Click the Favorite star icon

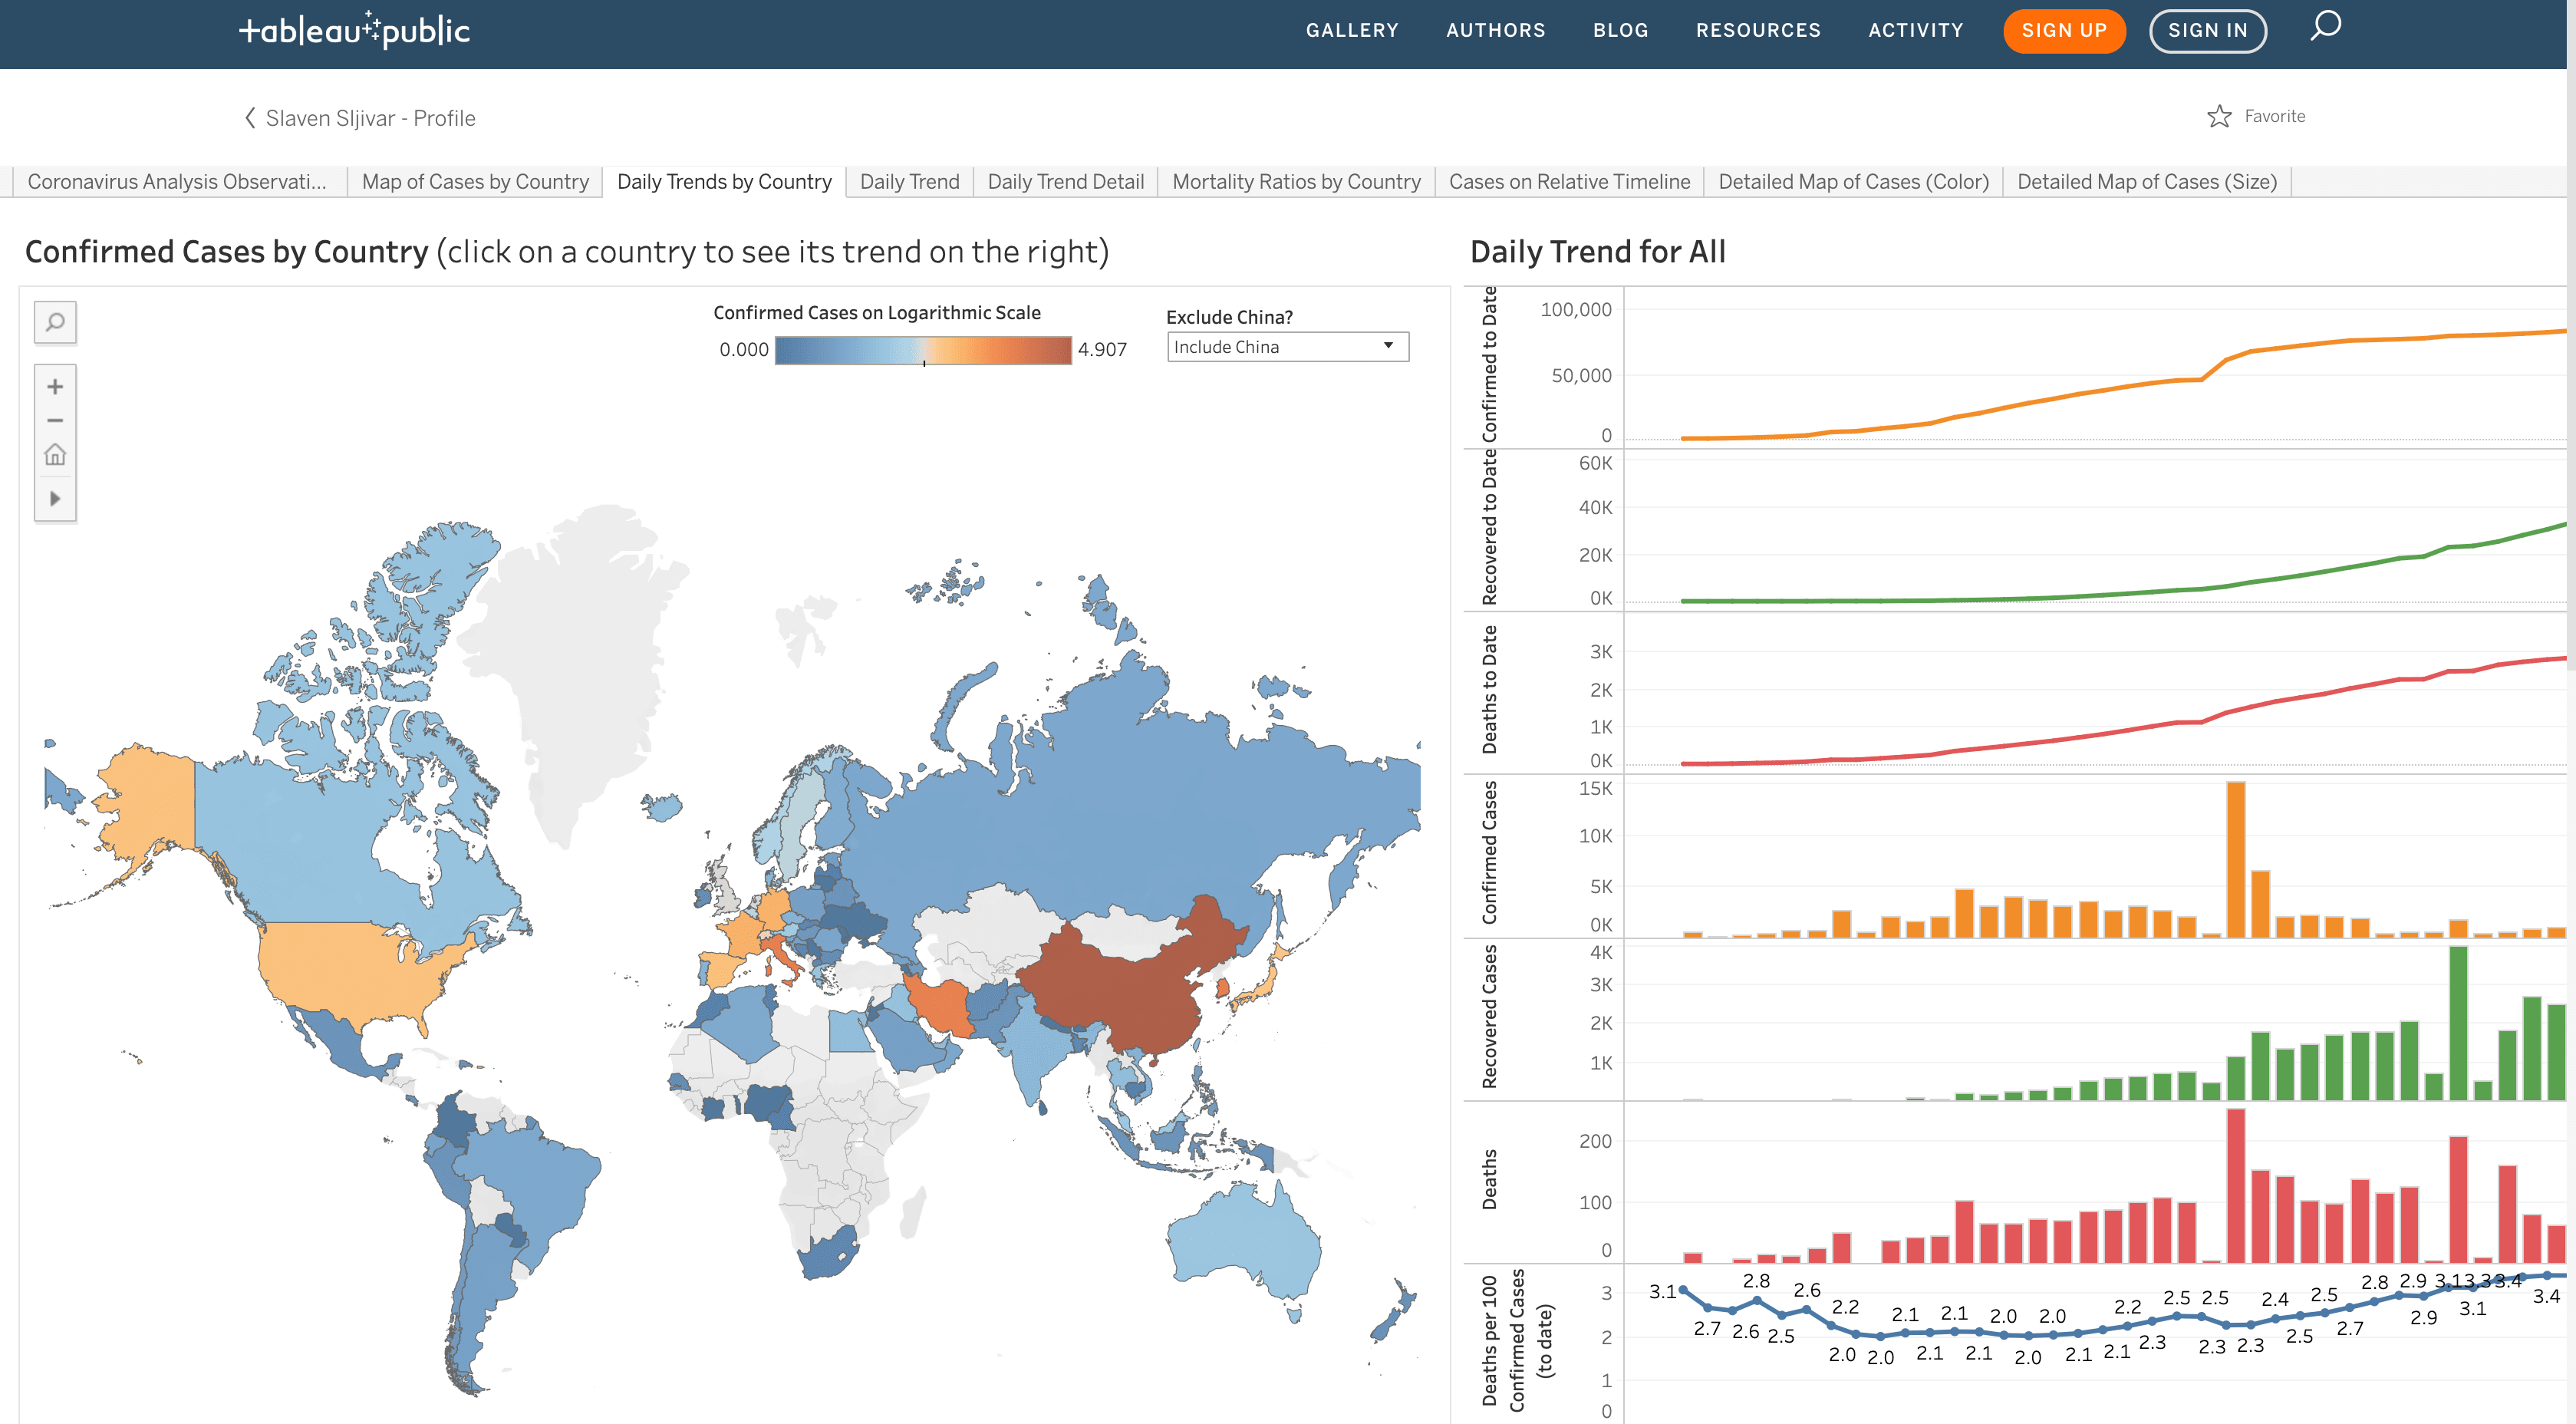click(x=2219, y=117)
